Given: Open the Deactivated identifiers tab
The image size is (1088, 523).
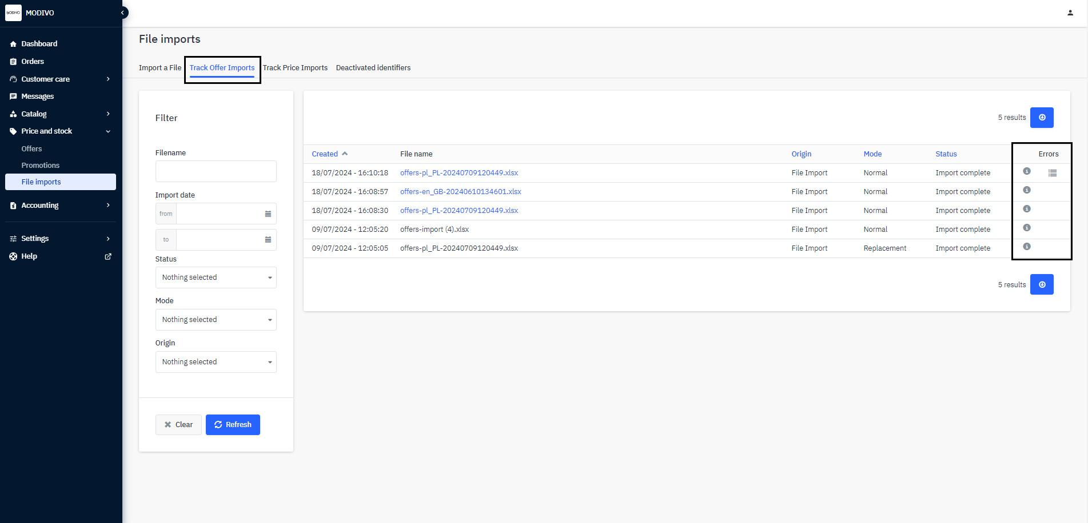Looking at the screenshot, I should [373, 68].
